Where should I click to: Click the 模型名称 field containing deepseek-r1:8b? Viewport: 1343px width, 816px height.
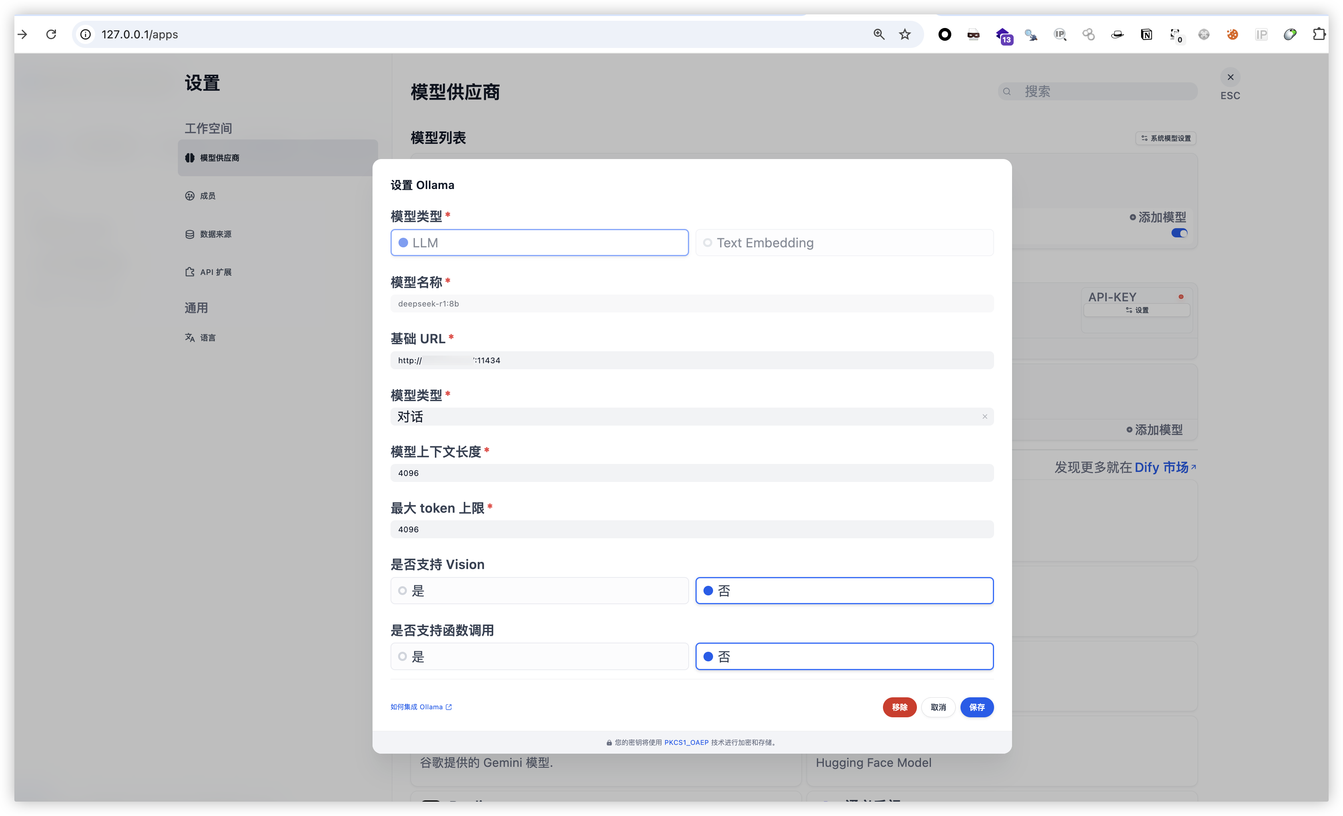691,304
